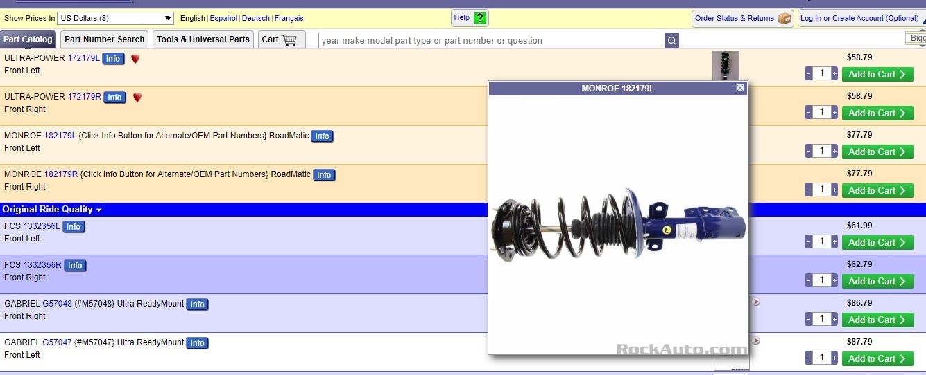
Task: Open Tools & Universal Parts tab
Action: click(x=203, y=39)
